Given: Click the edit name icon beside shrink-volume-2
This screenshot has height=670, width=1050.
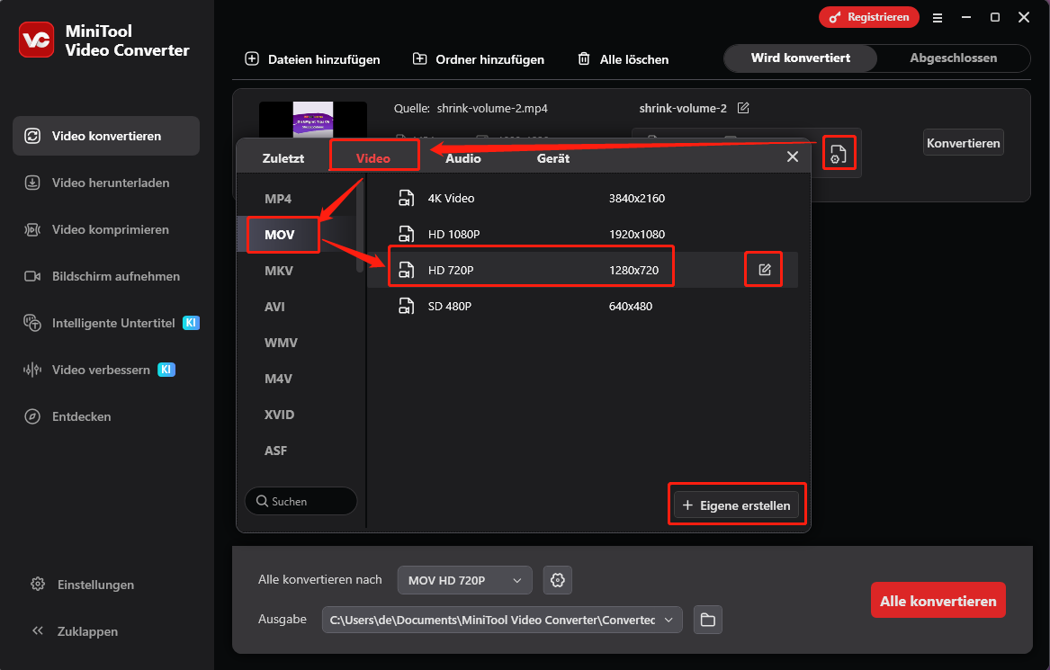Looking at the screenshot, I should tap(743, 108).
